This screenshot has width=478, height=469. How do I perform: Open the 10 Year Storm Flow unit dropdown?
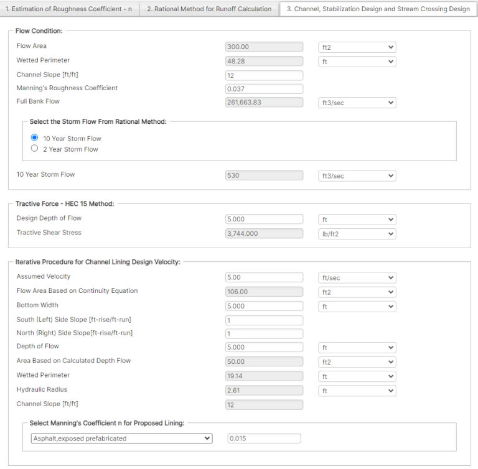coord(357,176)
